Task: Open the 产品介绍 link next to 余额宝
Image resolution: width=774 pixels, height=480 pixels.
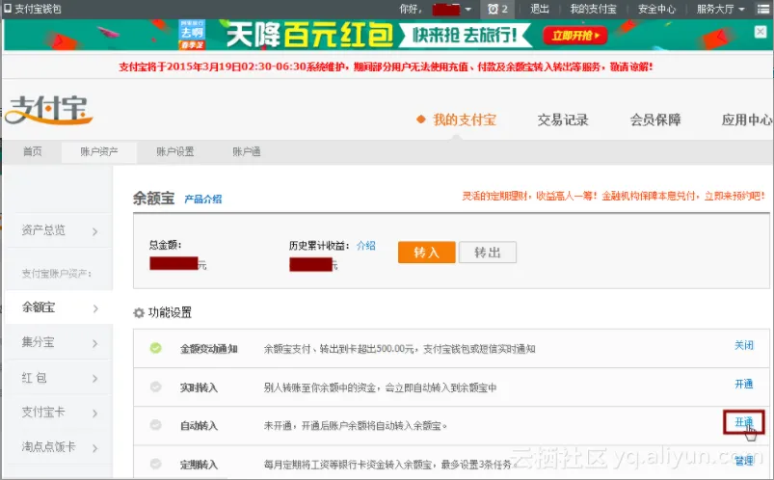Action: [x=203, y=200]
